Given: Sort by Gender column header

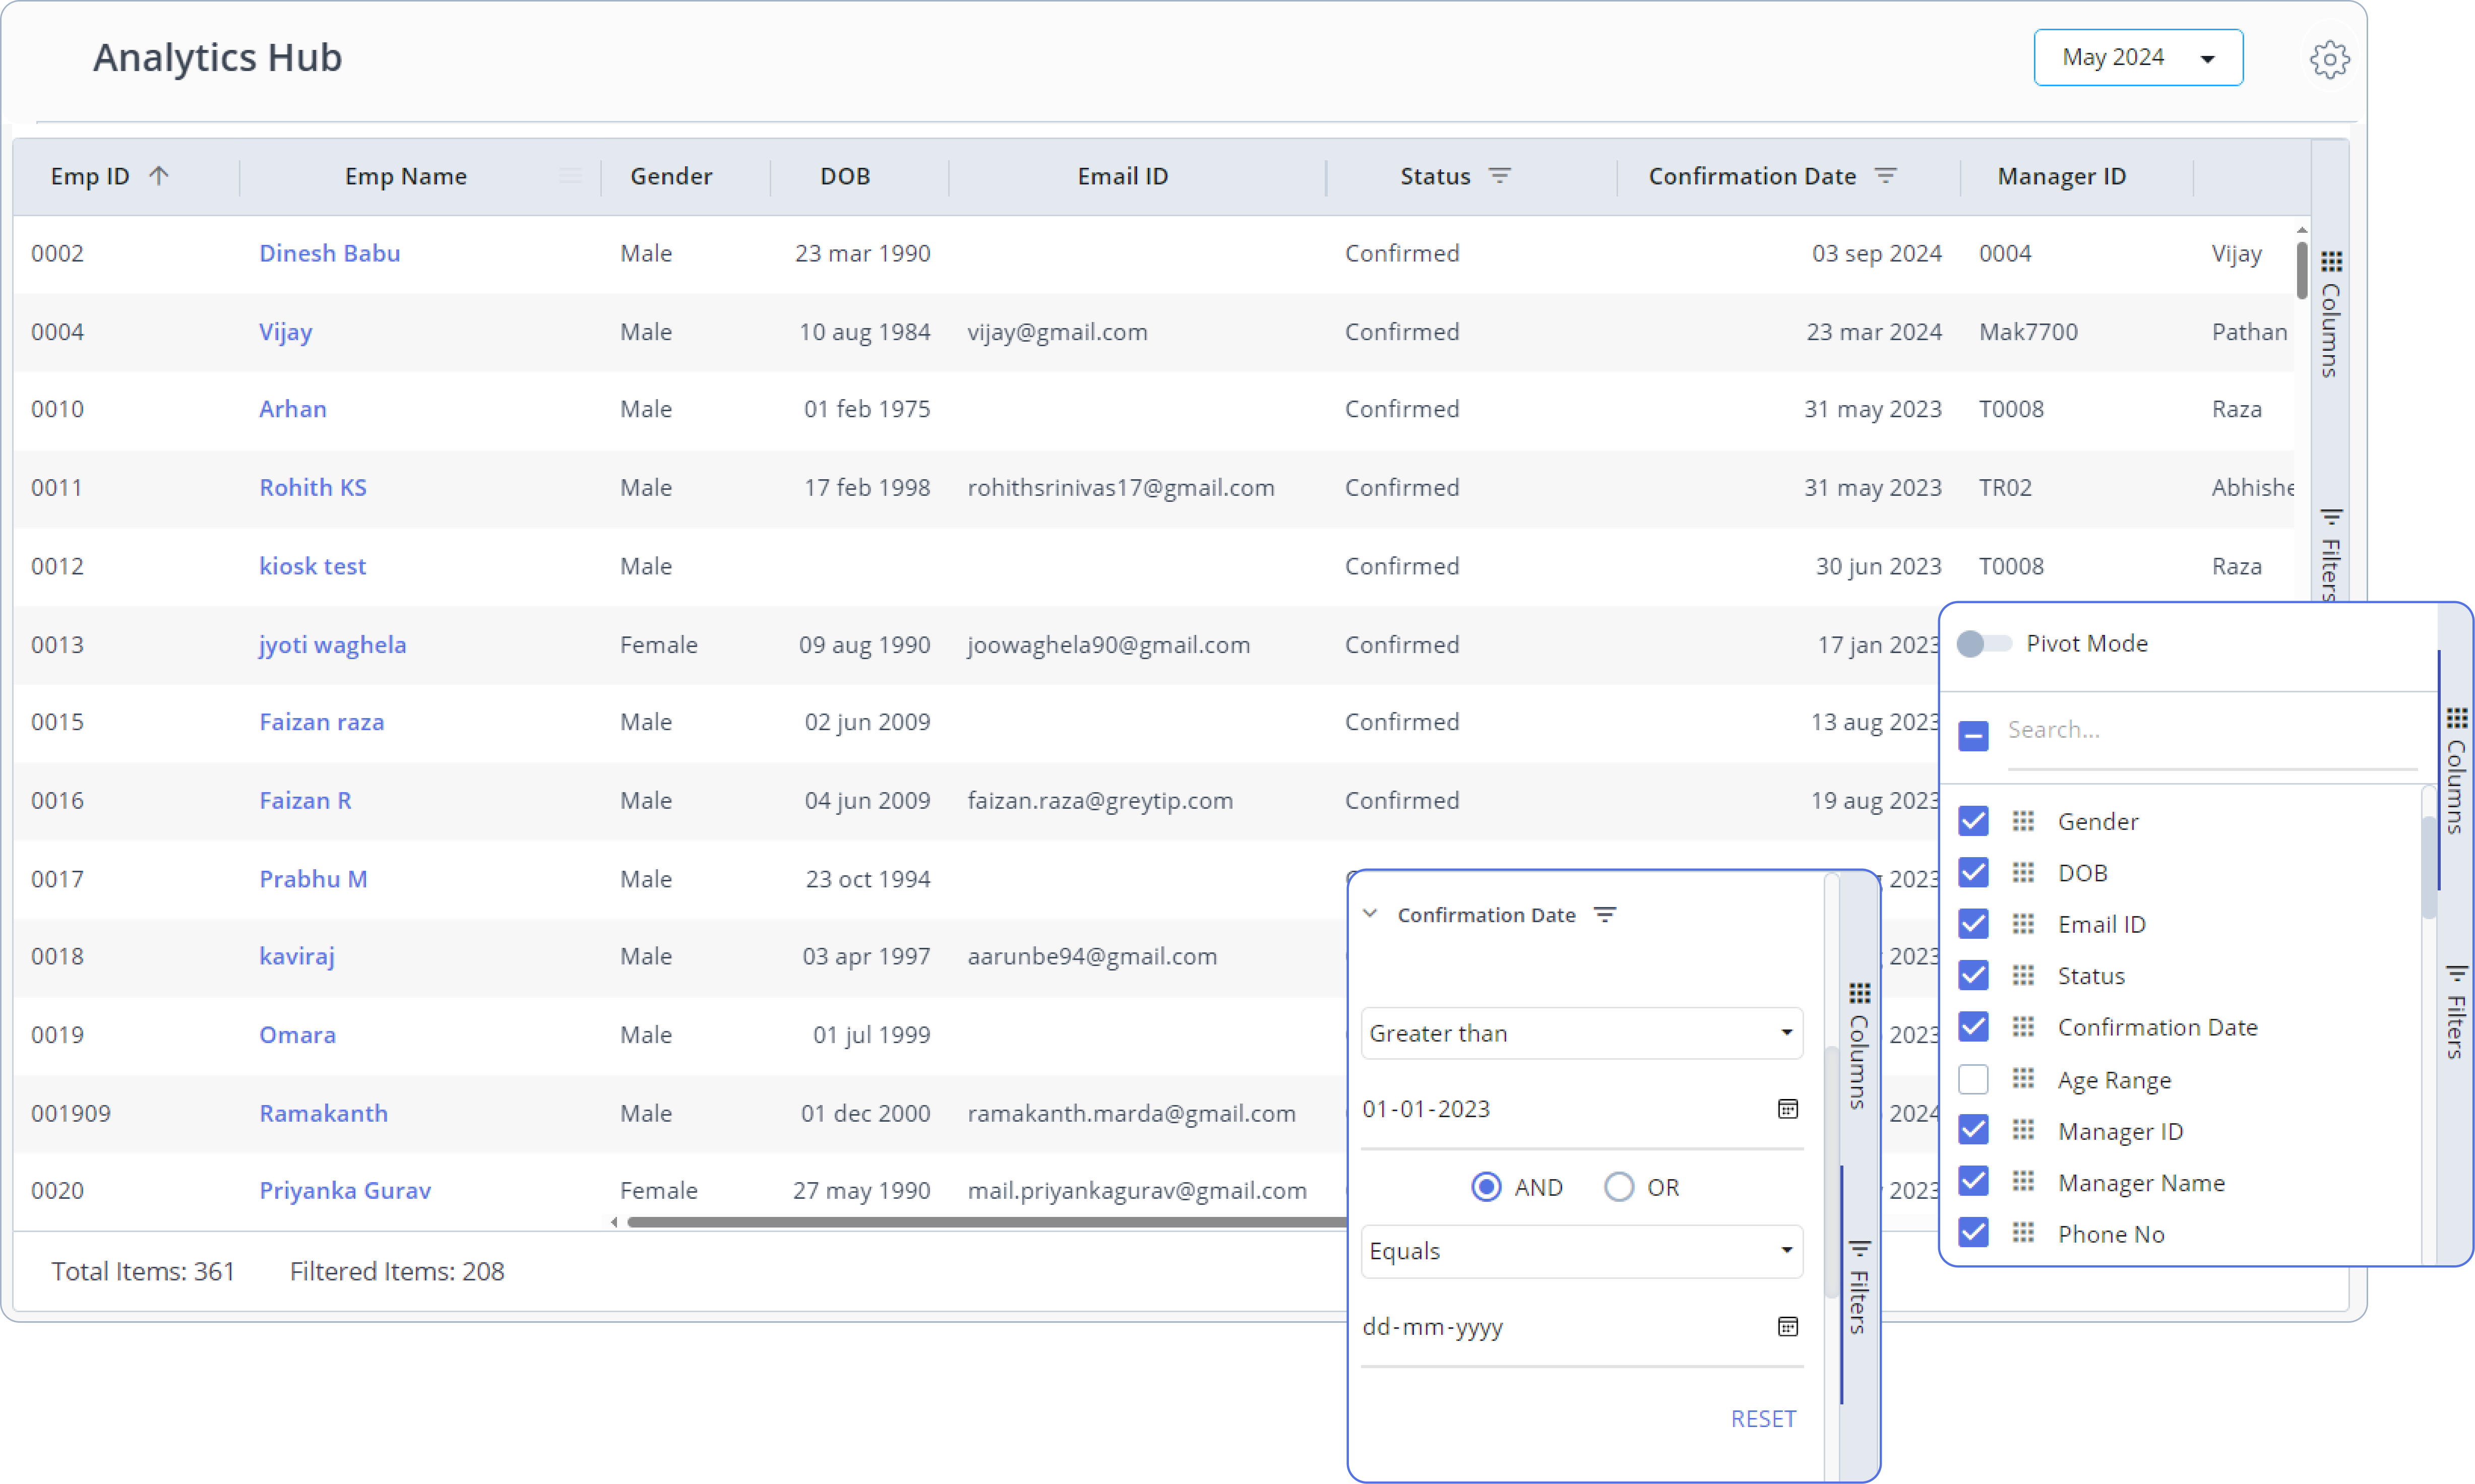Looking at the screenshot, I should click(x=671, y=176).
